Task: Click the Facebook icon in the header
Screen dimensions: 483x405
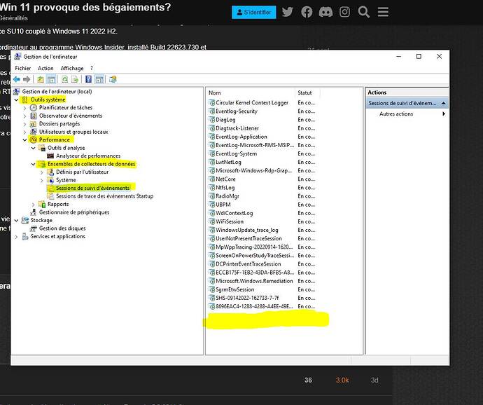Action: (307, 12)
